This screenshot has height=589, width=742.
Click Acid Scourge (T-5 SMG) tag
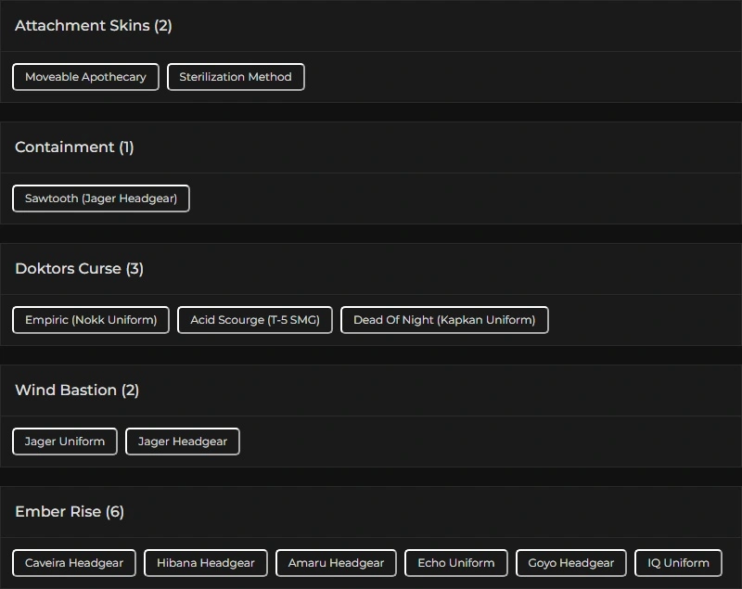coord(255,320)
